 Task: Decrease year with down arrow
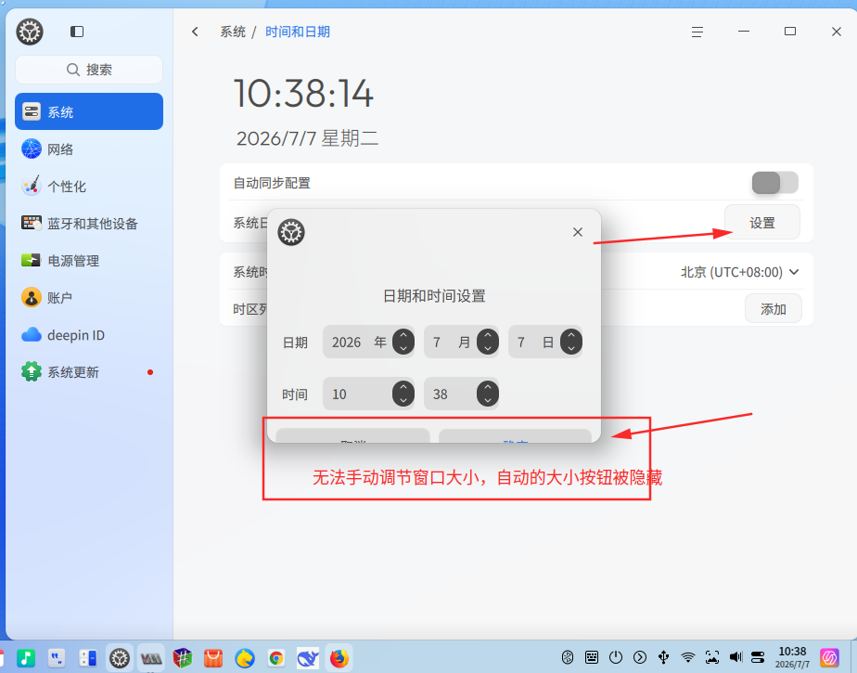(403, 348)
